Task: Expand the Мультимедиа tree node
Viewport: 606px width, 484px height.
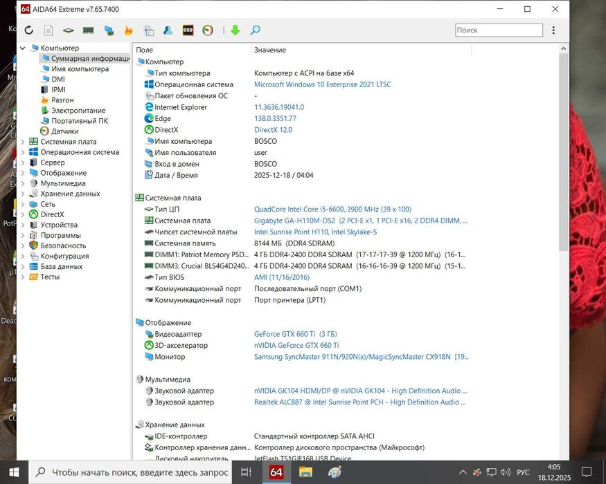Action: click(23, 184)
